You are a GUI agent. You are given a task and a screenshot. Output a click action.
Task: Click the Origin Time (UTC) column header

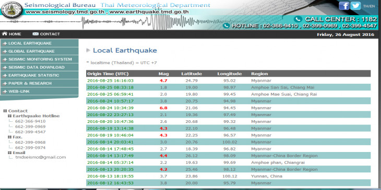pyautogui.click(x=108, y=74)
